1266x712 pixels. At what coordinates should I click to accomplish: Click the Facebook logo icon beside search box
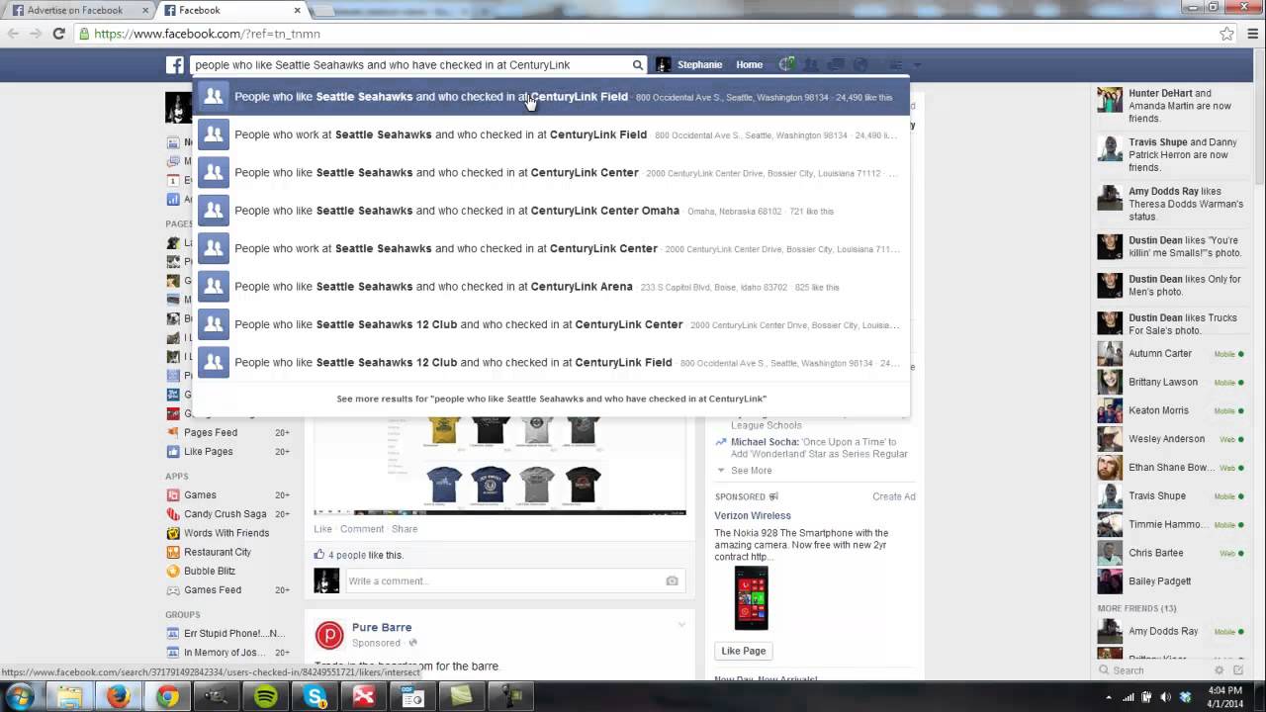174,65
